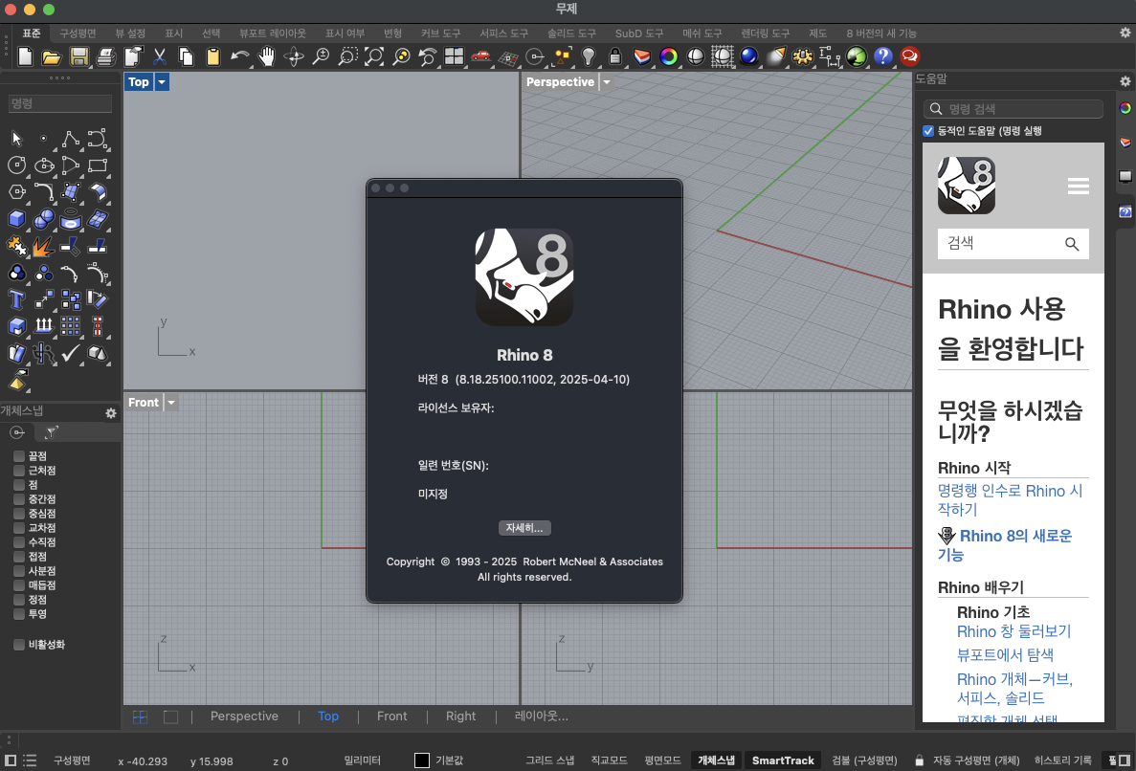The image size is (1136, 771).
Task: Toggle the 중간점 snap checkbox
Action: pos(19,499)
